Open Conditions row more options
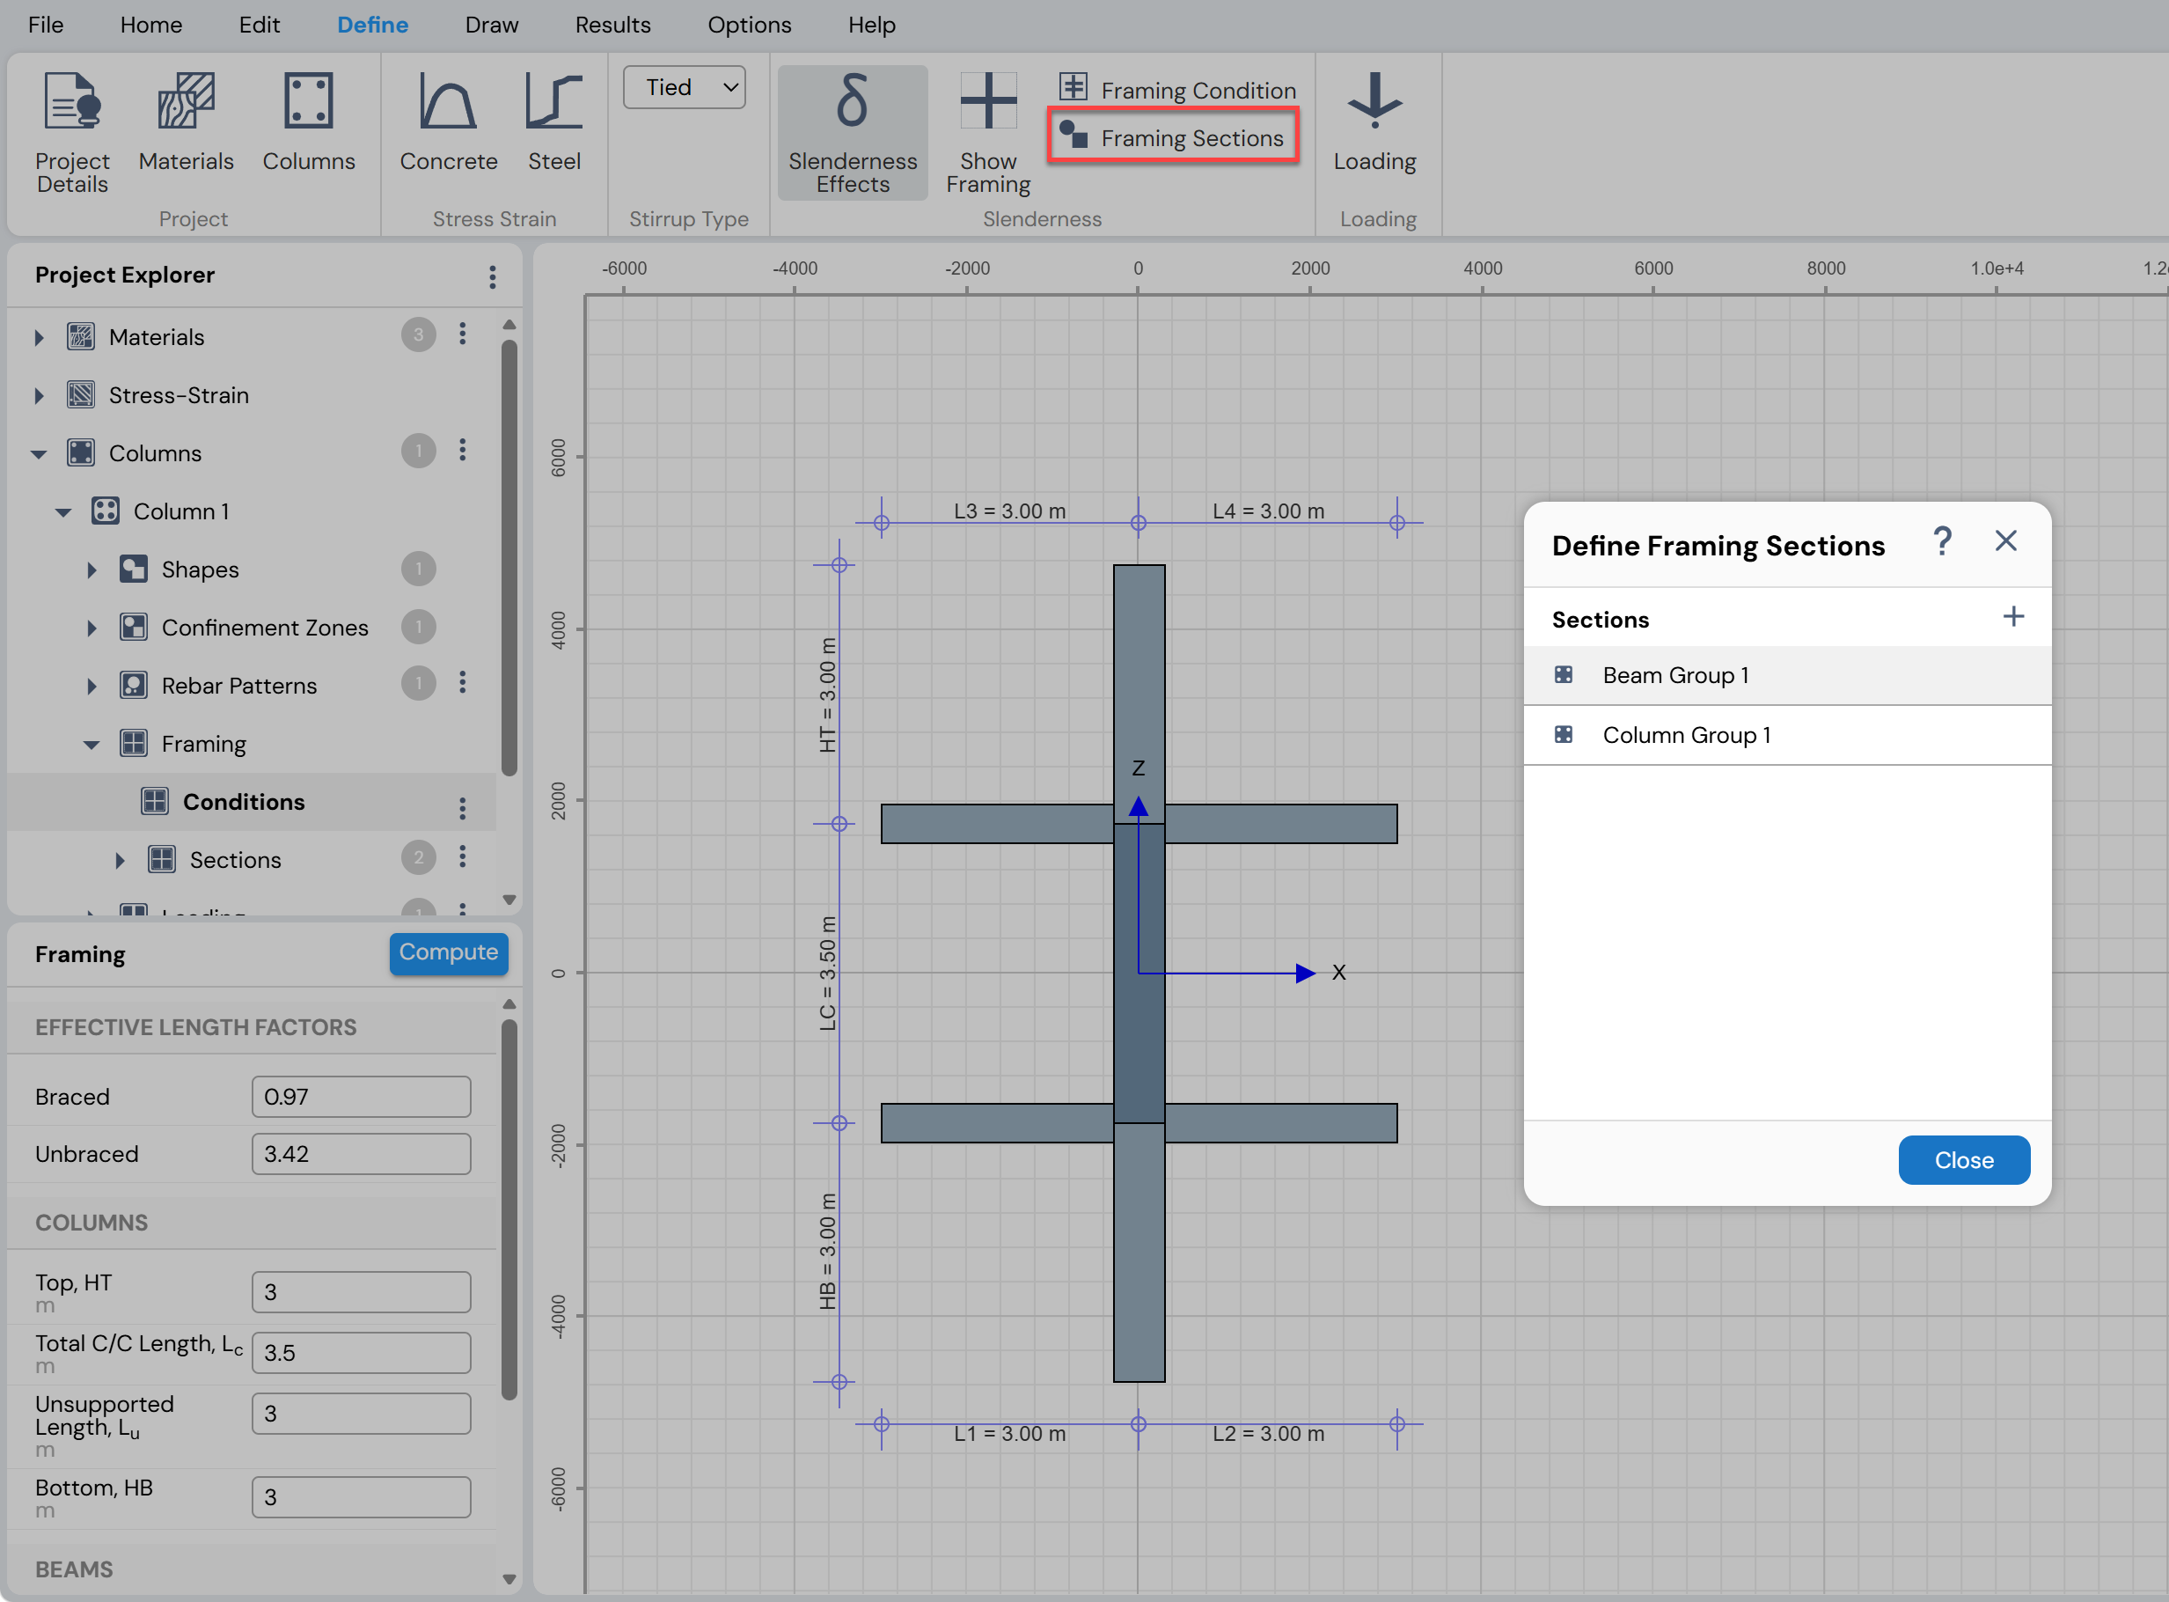The image size is (2169, 1602). 462,807
